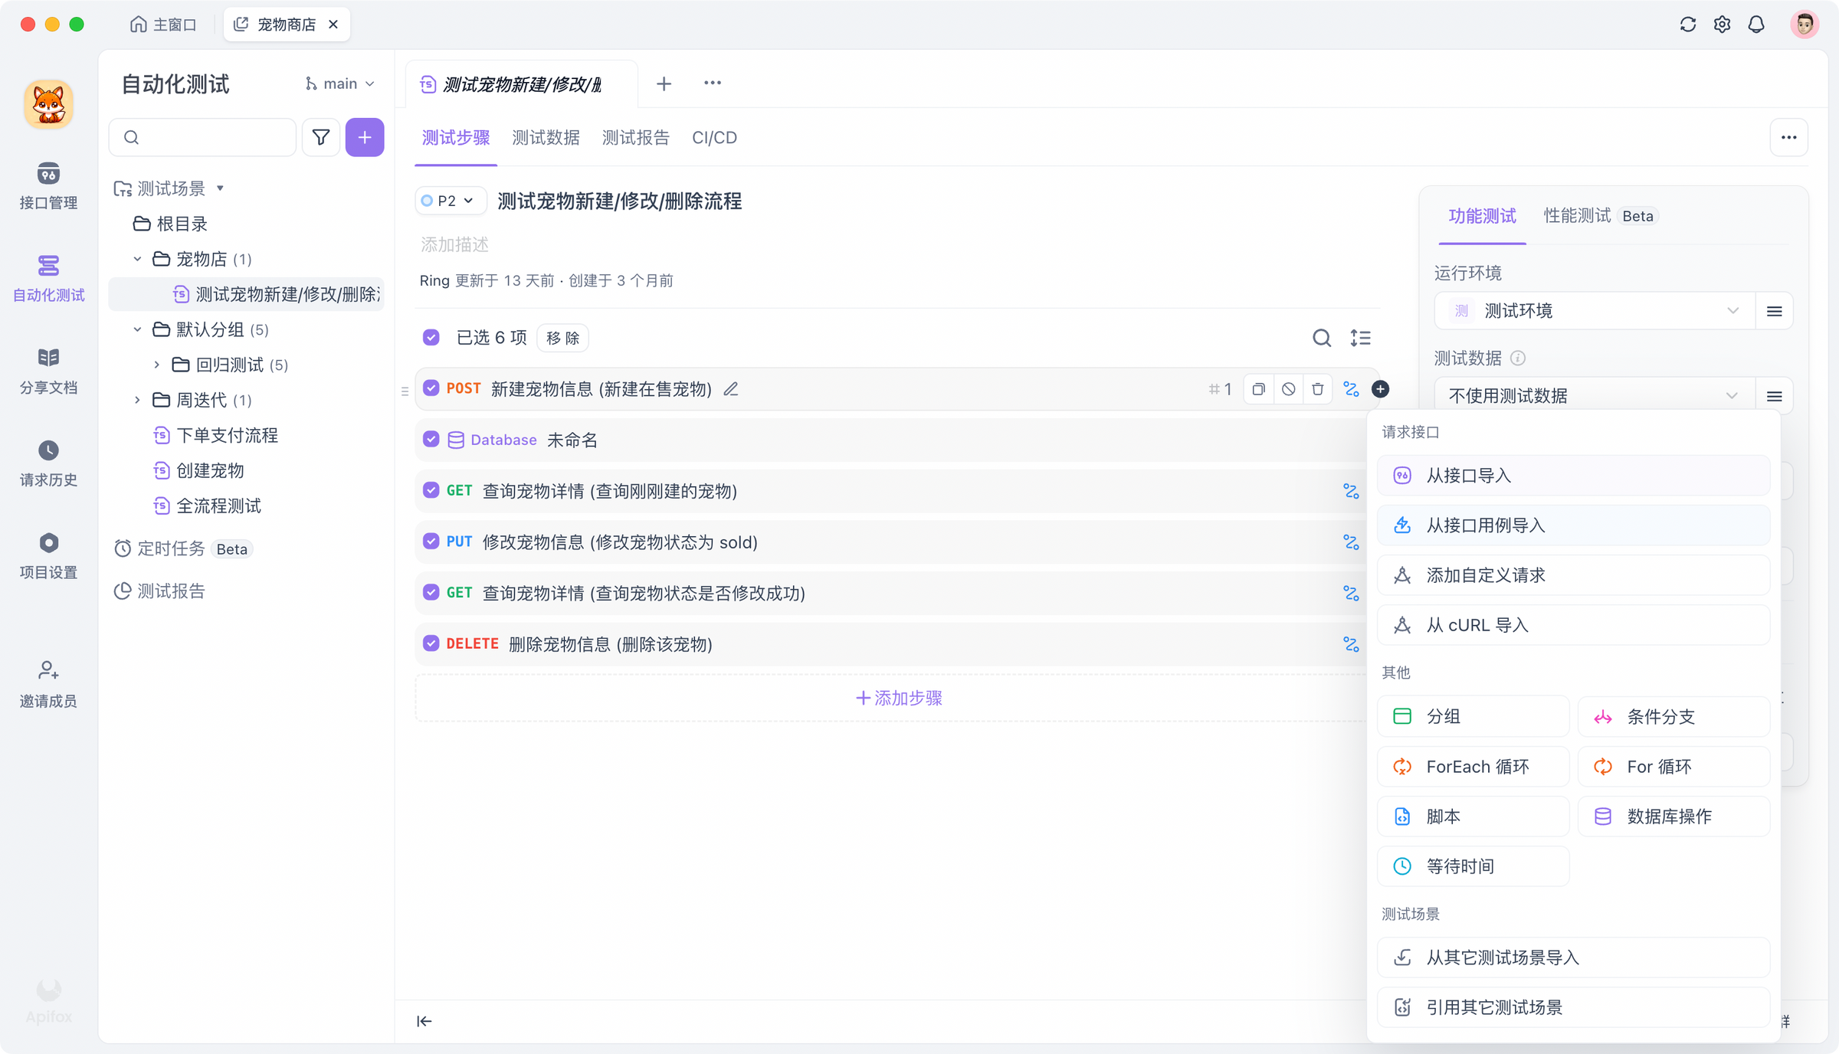
Task: Open the filter icon above the scenario tree
Action: coord(320,137)
